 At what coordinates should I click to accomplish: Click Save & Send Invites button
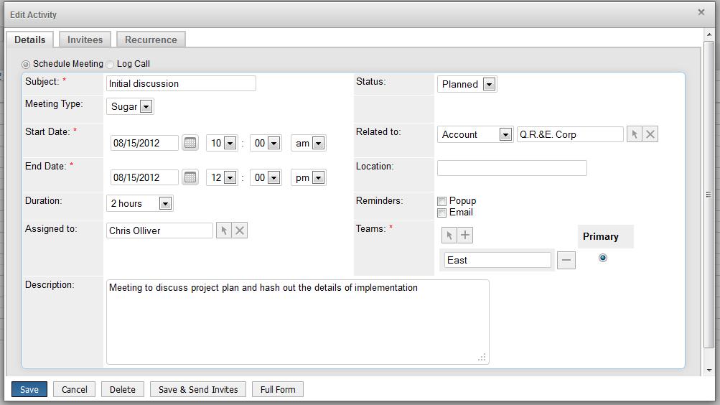[x=198, y=389]
